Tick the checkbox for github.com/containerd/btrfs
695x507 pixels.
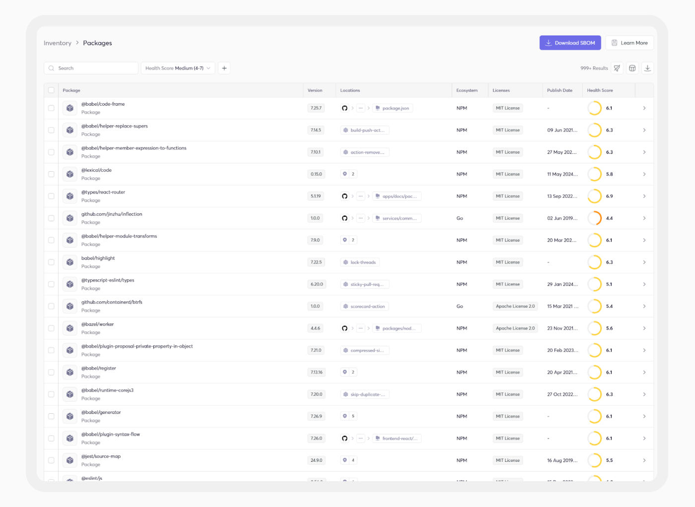tap(51, 306)
